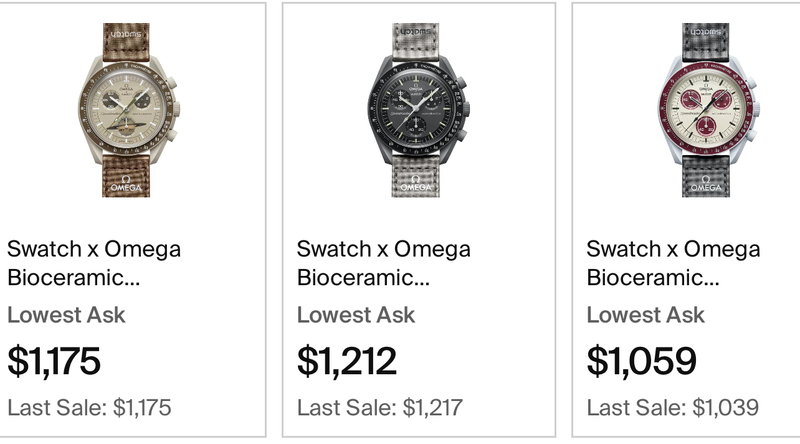Click Lowest Ask label on the middle card
The width and height of the screenshot is (800, 444).
click(356, 314)
